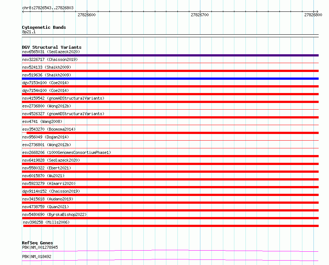Click ruler position 27826700
The height and width of the screenshot is (265, 329).
coord(200,15)
